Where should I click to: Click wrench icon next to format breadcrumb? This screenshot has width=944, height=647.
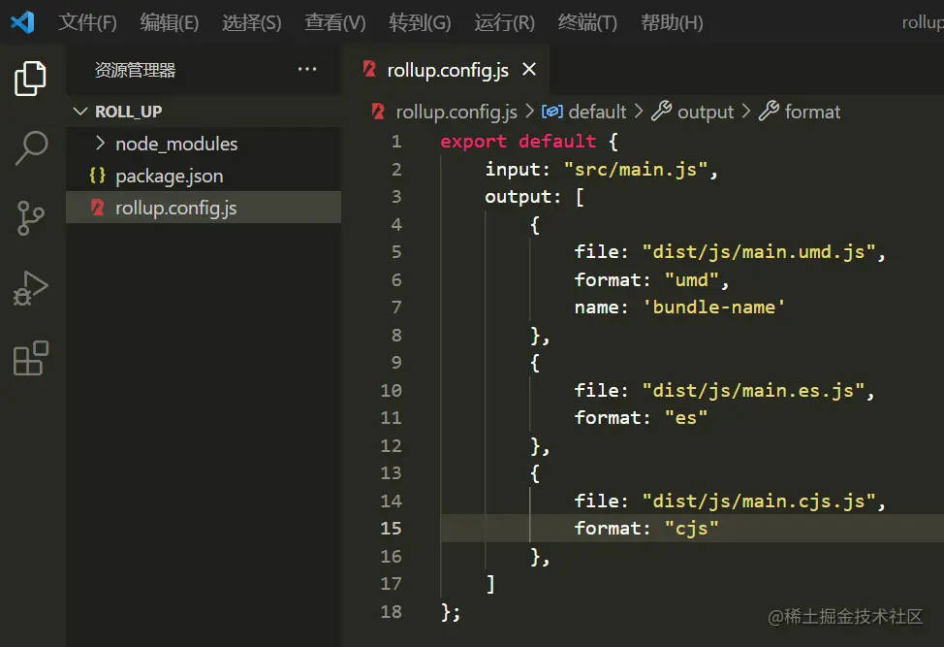point(769,111)
